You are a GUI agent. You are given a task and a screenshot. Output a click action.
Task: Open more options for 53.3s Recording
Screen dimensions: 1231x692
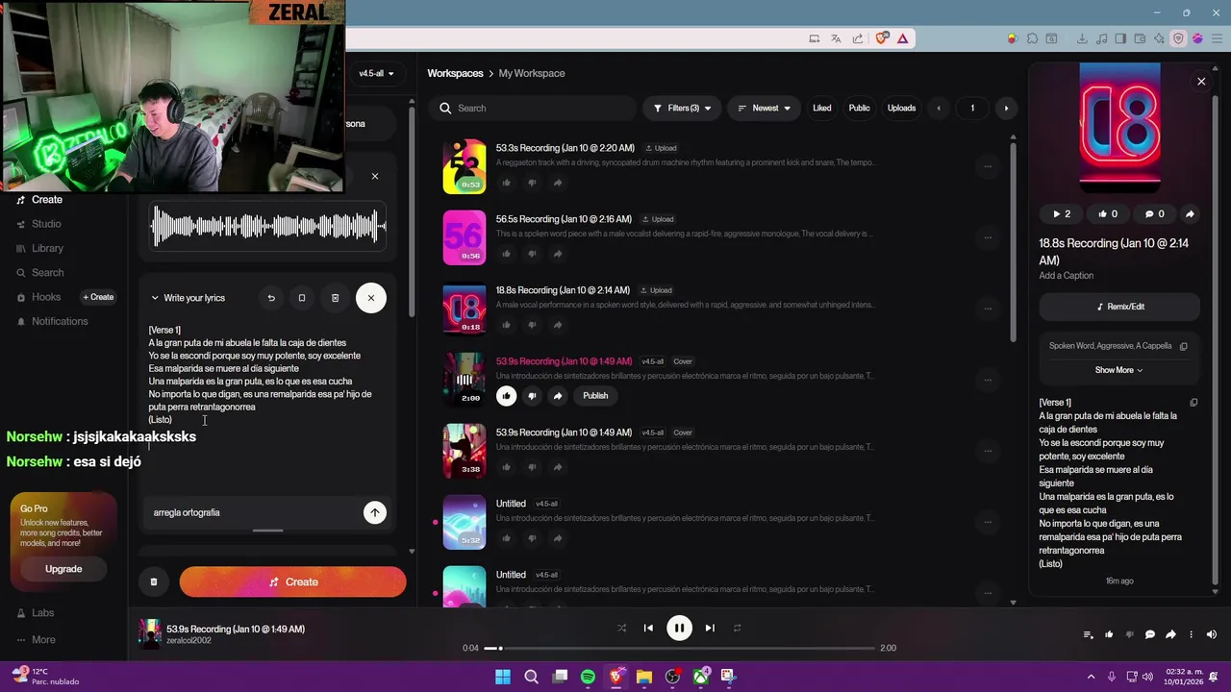[987, 166]
